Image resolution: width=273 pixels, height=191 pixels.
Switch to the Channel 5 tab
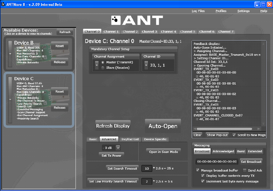(x=188, y=32)
